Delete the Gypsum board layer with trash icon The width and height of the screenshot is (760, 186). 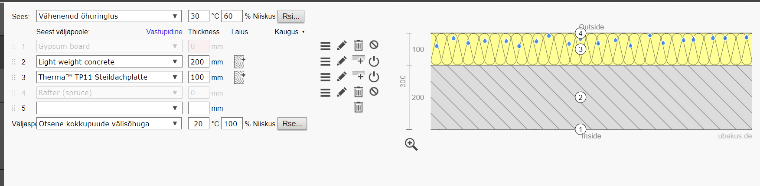coord(358,45)
